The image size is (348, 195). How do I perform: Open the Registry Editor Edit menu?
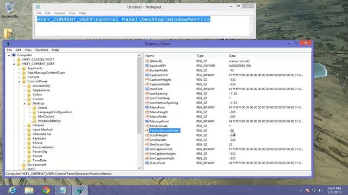[18, 50]
